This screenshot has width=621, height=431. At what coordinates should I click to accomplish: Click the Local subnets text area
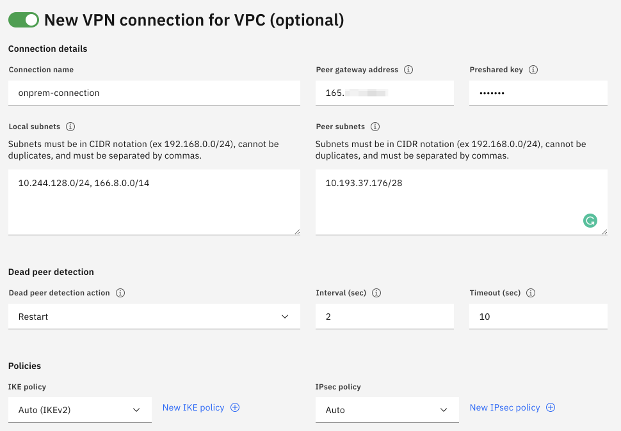pos(154,201)
